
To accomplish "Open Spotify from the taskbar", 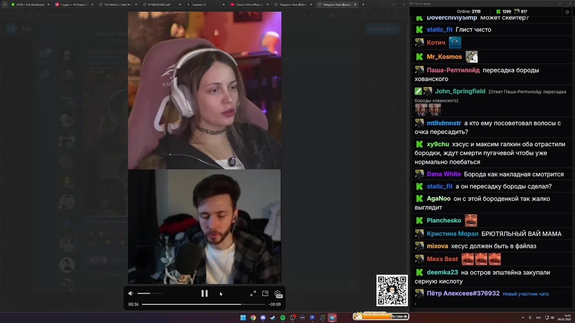I will [283, 318].
